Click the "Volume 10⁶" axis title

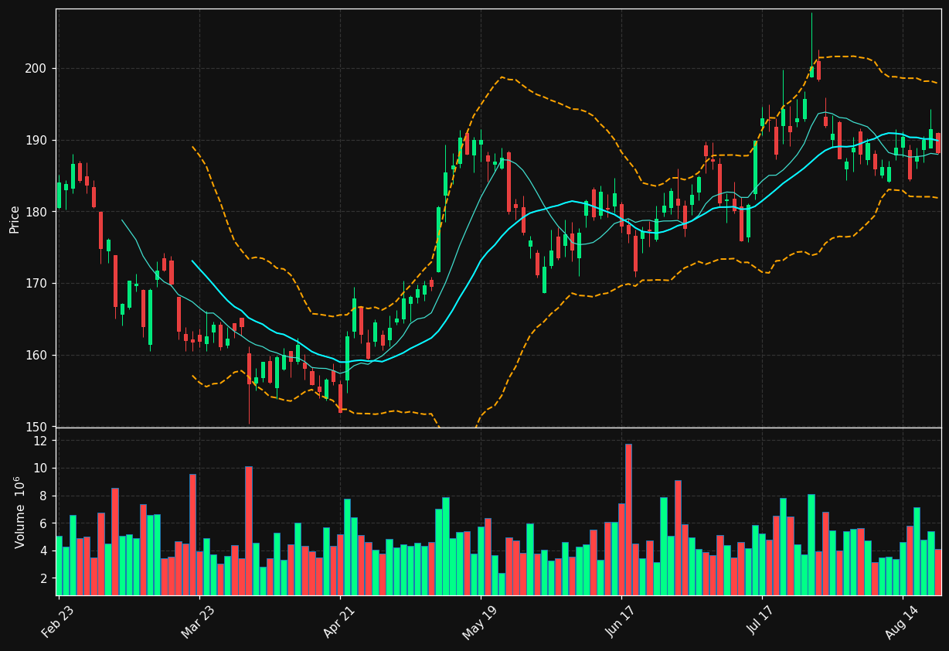(x=19, y=512)
